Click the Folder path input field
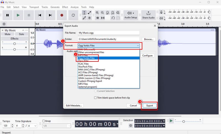 (109, 39)
